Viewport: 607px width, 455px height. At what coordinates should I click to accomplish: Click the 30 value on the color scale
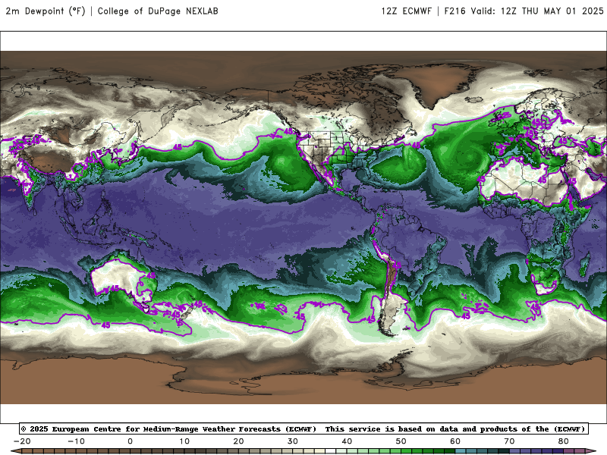click(293, 441)
